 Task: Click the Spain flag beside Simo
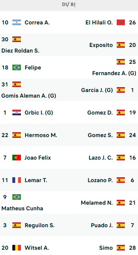point(121,248)
